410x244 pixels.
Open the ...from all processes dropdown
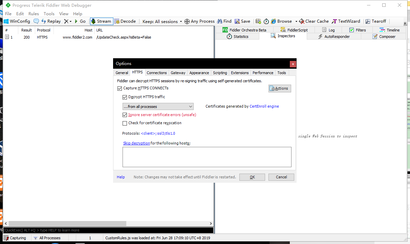[158, 107]
